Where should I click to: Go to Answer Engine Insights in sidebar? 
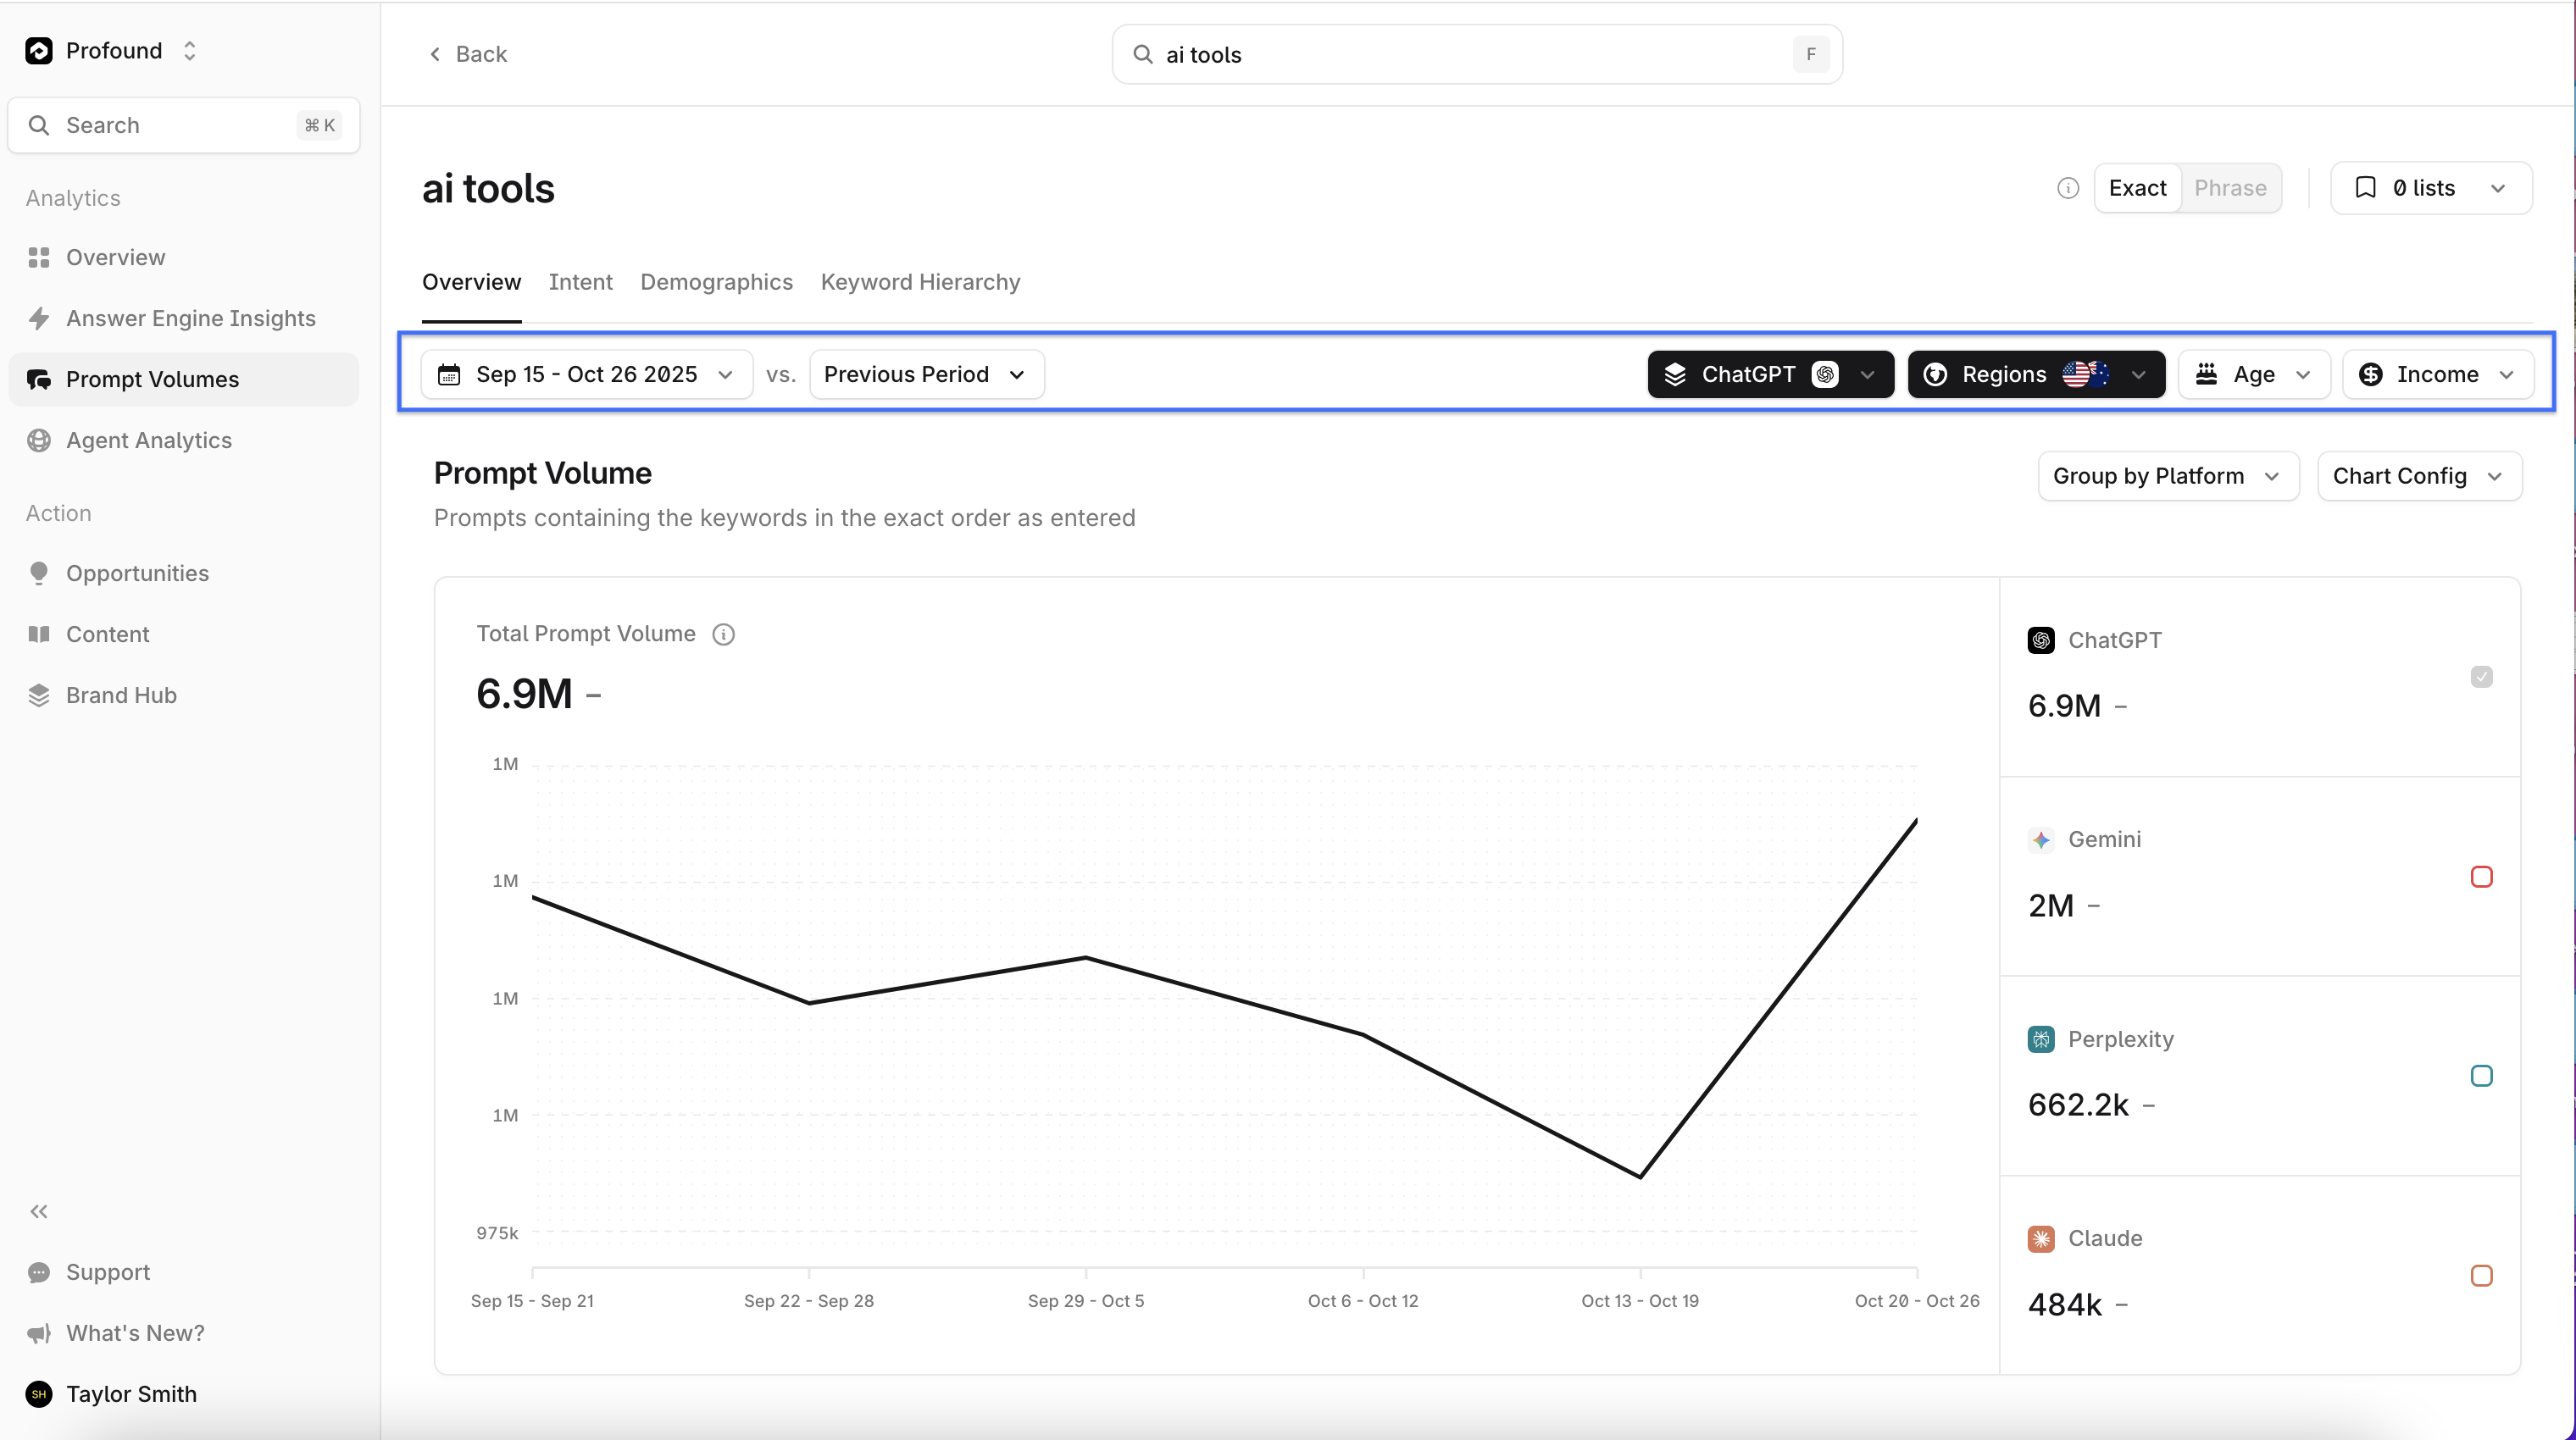184,318
